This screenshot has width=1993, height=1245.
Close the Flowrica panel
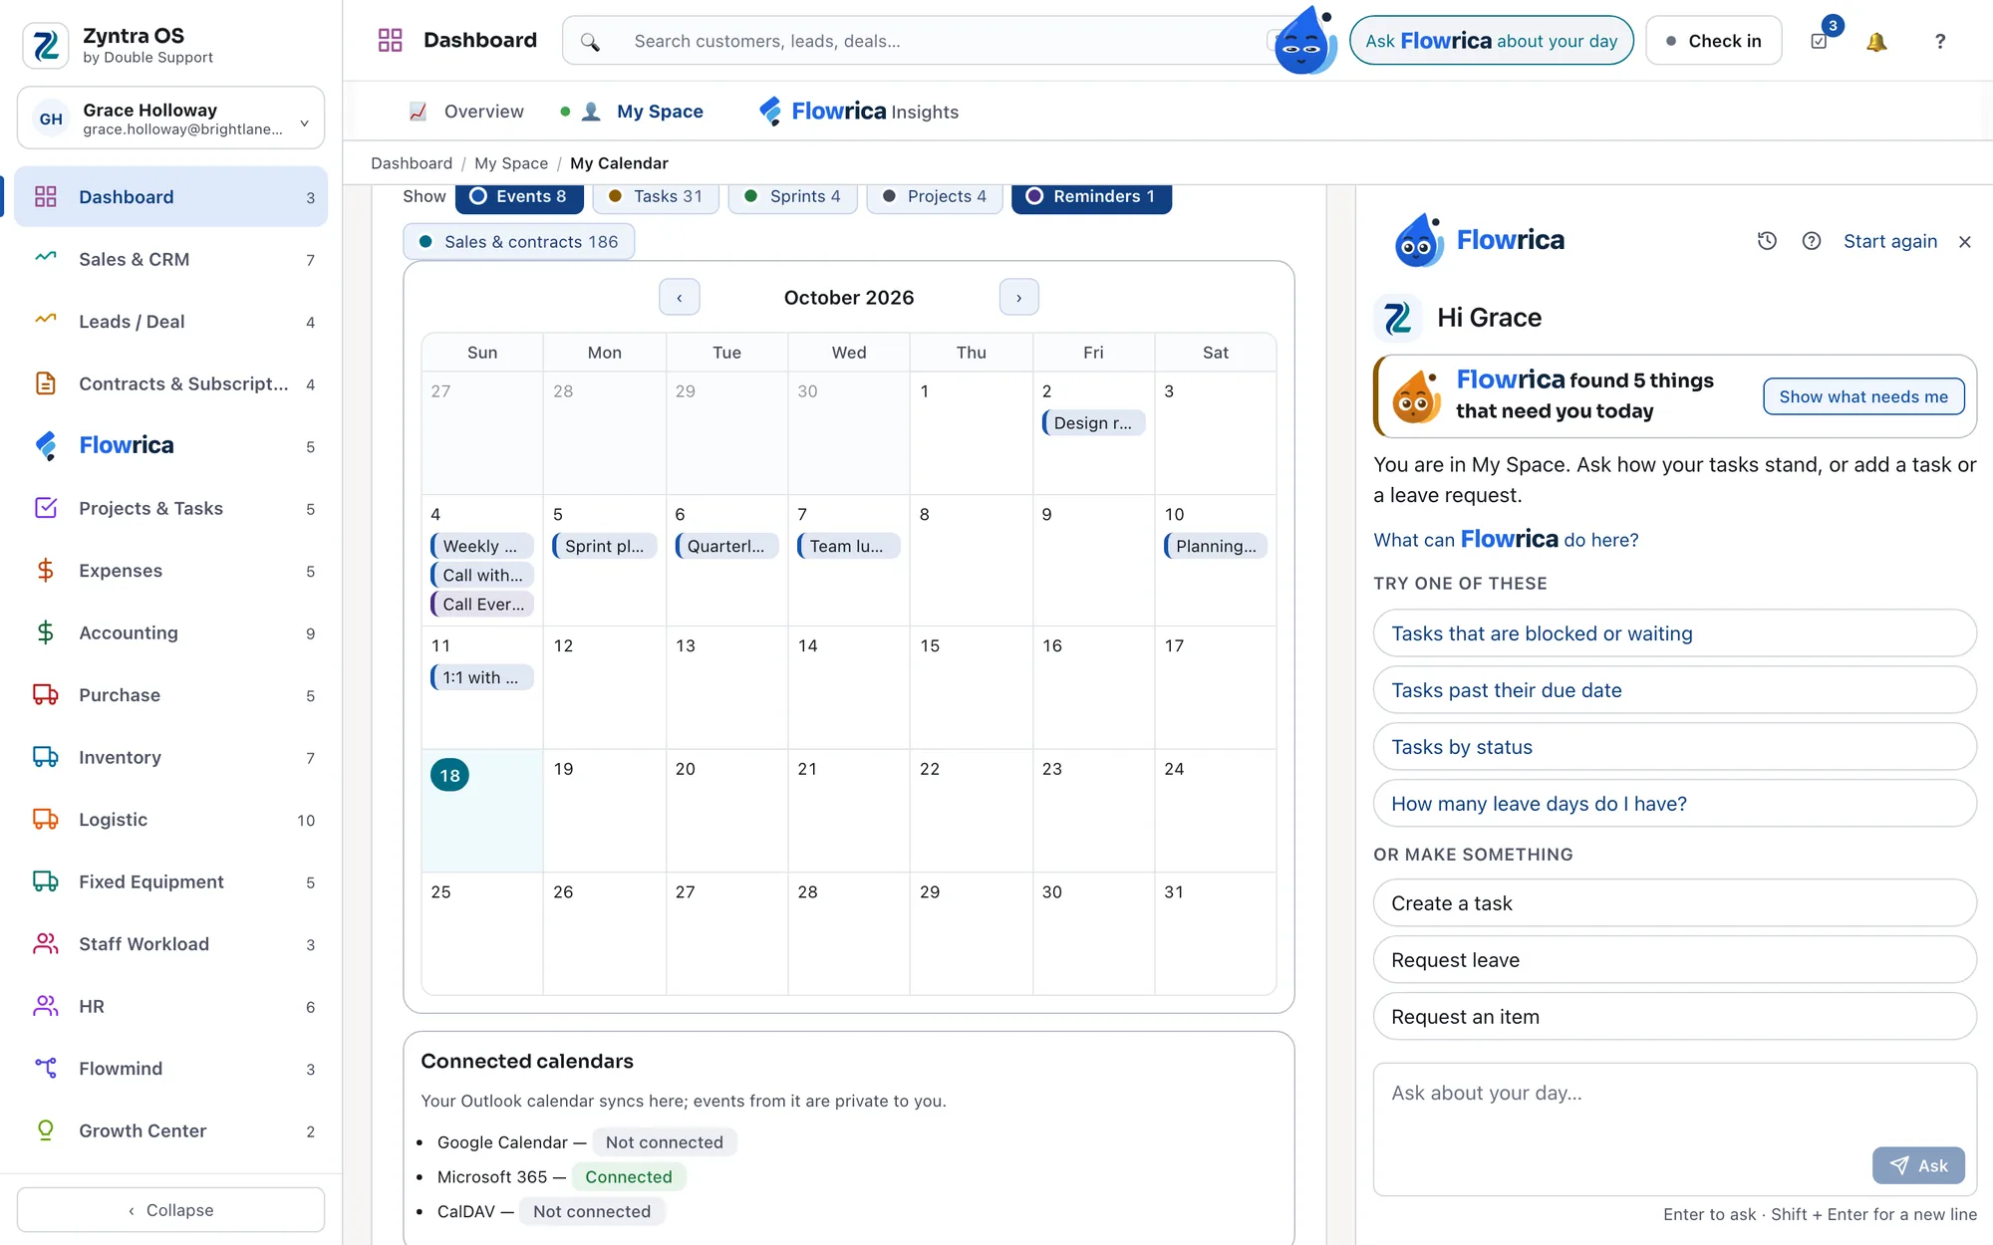tap(1965, 241)
